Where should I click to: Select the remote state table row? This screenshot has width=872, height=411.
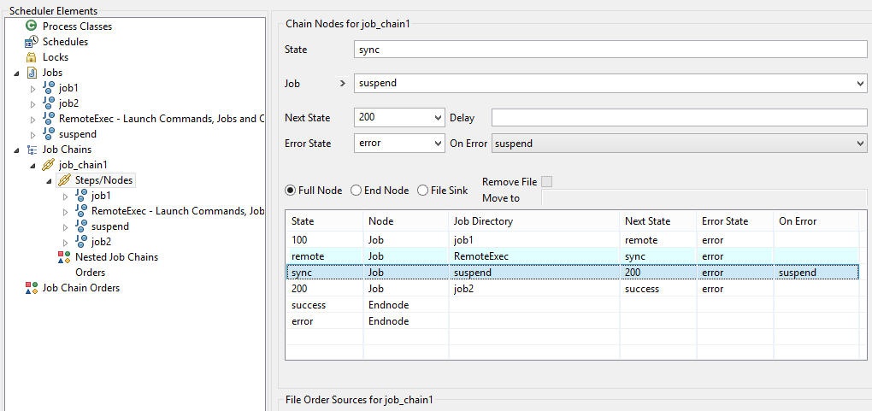coord(572,256)
